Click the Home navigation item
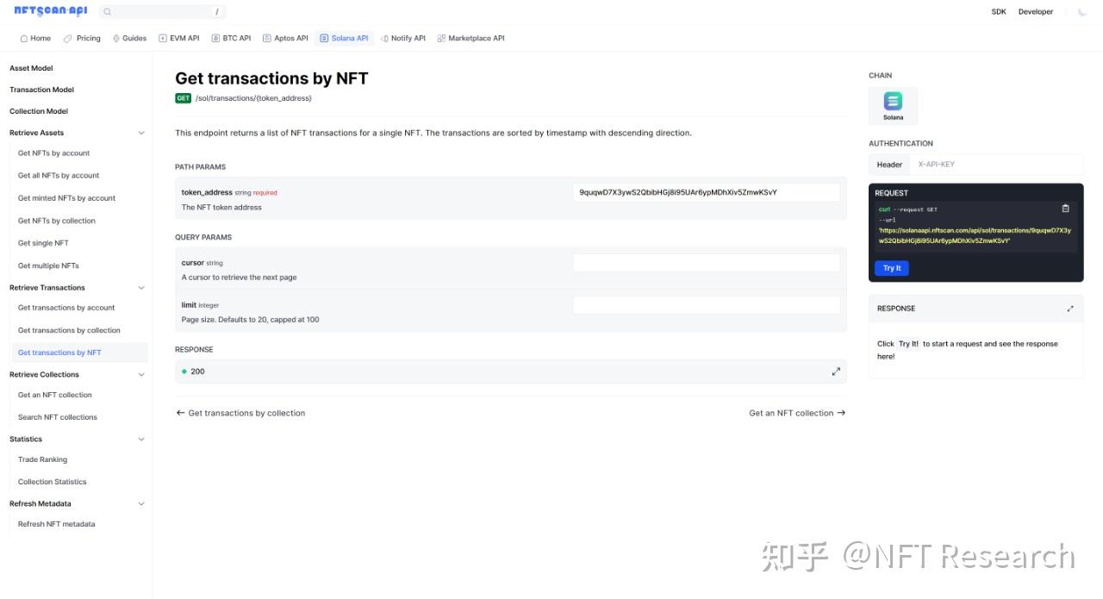Screen dimensions: 1103x599 tap(34, 38)
